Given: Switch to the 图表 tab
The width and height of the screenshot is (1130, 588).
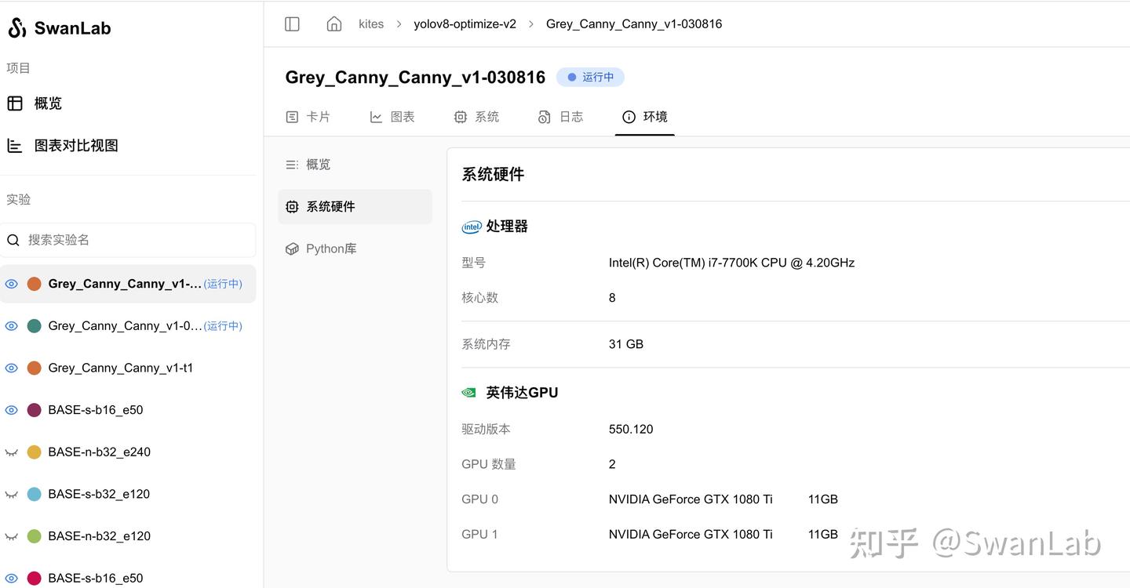Looking at the screenshot, I should tap(392, 117).
